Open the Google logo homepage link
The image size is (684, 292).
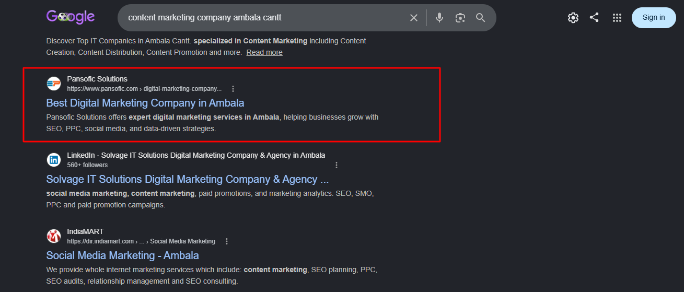point(71,17)
